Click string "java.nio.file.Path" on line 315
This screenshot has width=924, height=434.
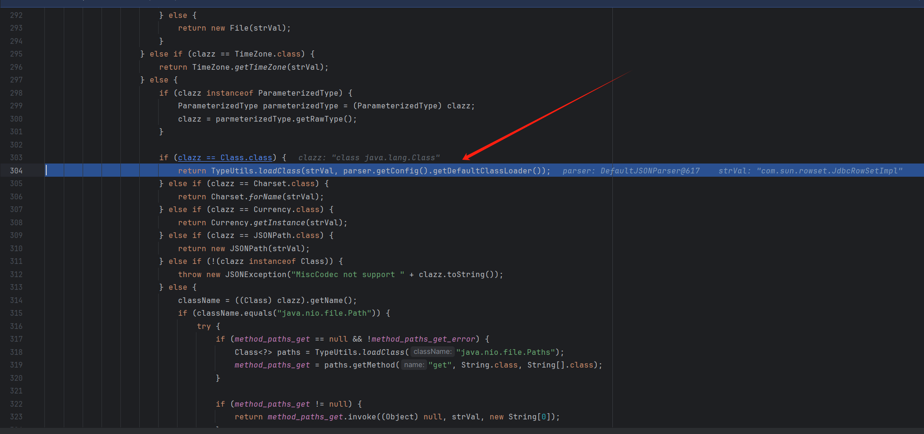pyautogui.click(x=324, y=313)
